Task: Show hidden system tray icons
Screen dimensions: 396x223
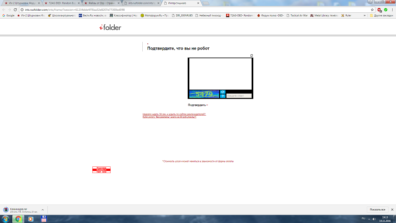Action: point(369,219)
